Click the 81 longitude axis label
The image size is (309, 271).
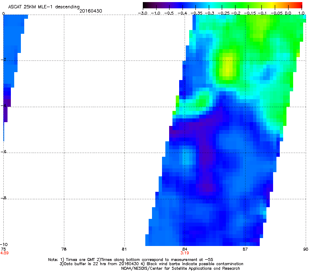click(x=124, y=249)
